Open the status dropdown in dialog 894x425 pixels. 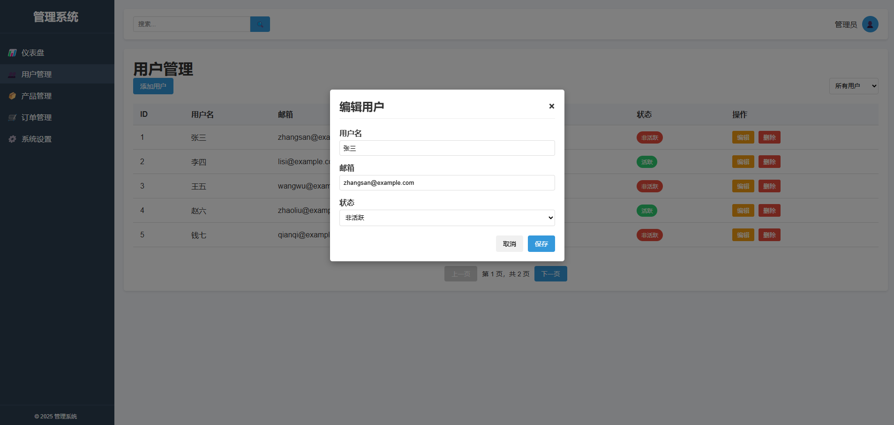click(447, 218)
